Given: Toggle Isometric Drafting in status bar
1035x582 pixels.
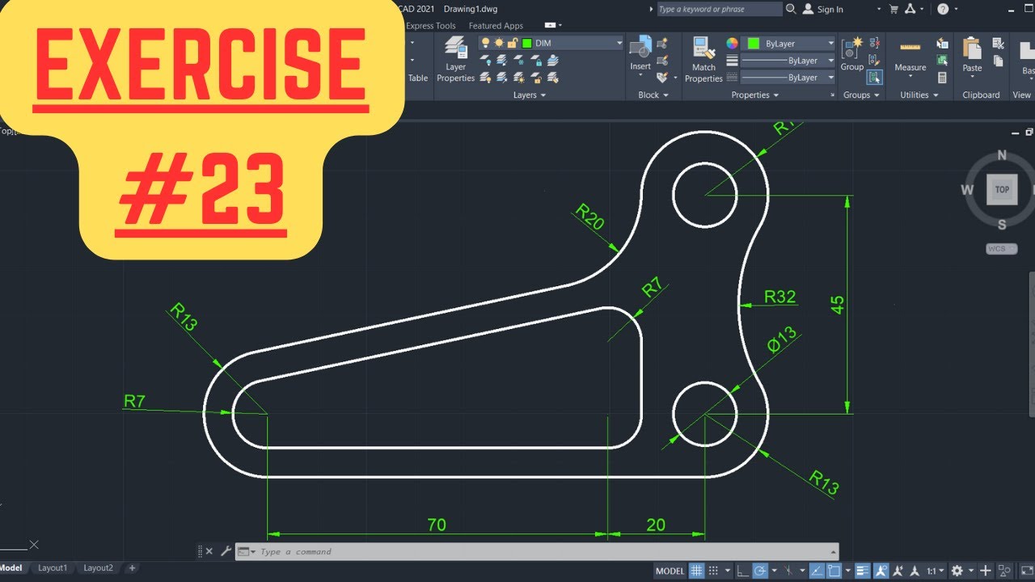Looking at the screenshot, I should (787, 571).
